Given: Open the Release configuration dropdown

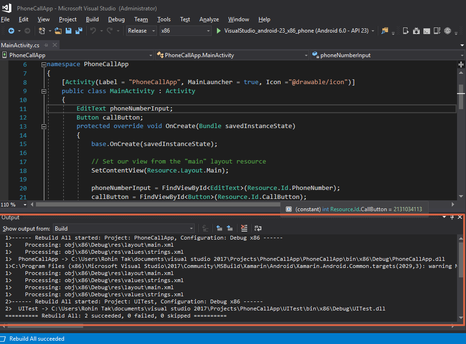Looking at the screenshot, I should (x=141, y=31).
